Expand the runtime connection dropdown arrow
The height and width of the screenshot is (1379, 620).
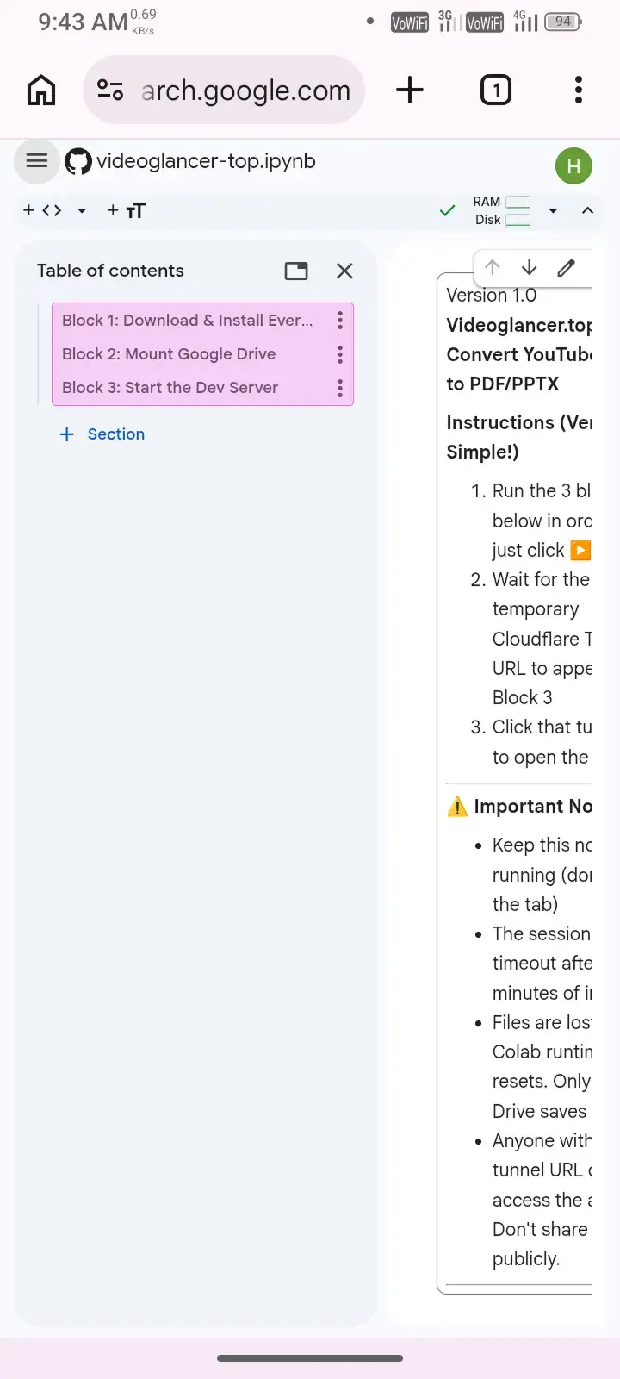[x=553, y=210]
